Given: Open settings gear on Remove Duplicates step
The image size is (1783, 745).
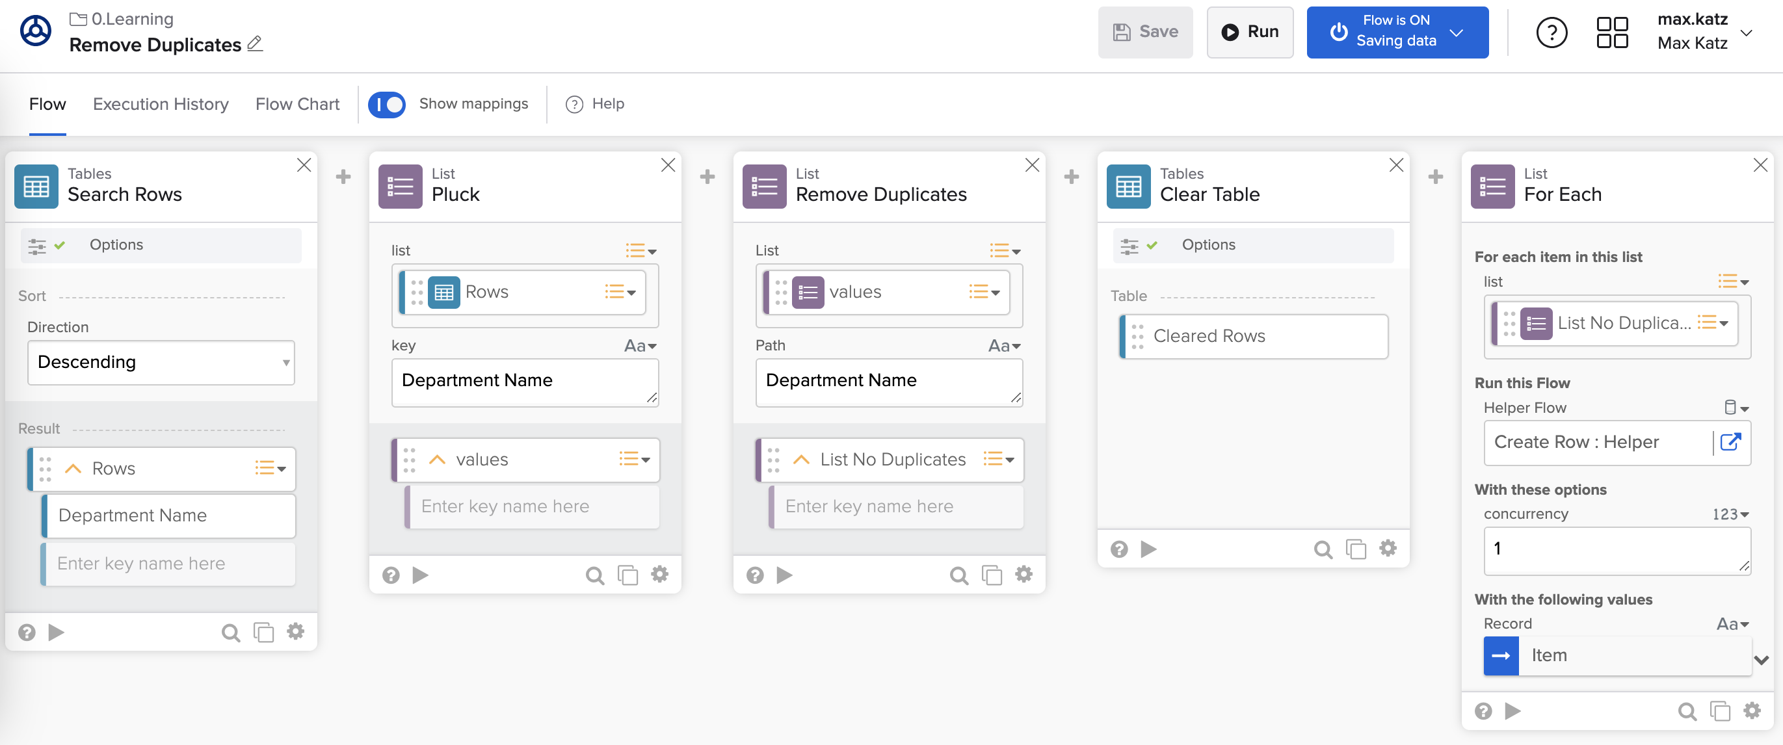Looking at the screenshot, I should 1024,574.
